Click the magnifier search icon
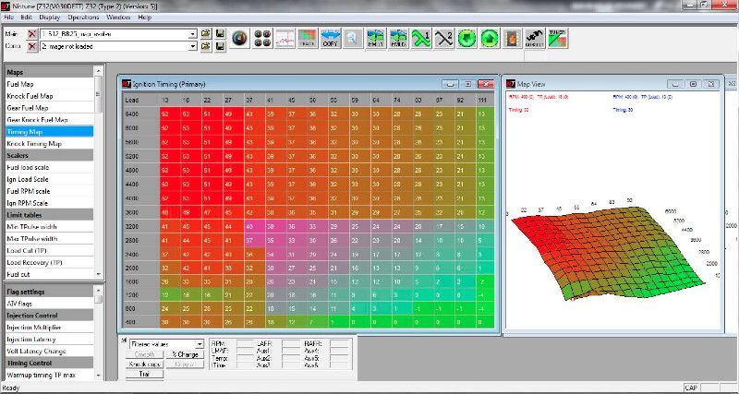 pyautogui.click(x=353, y=38)
